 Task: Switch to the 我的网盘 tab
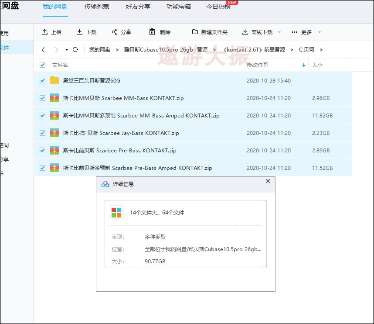pyautogui.click(x=55, y=7)
